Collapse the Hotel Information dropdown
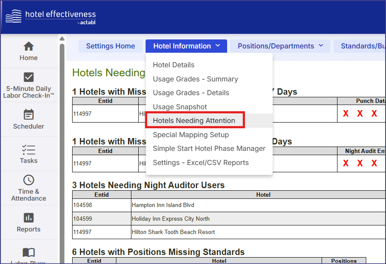The width and height of the screenshot is (386, 264). (x=186, y=46)
